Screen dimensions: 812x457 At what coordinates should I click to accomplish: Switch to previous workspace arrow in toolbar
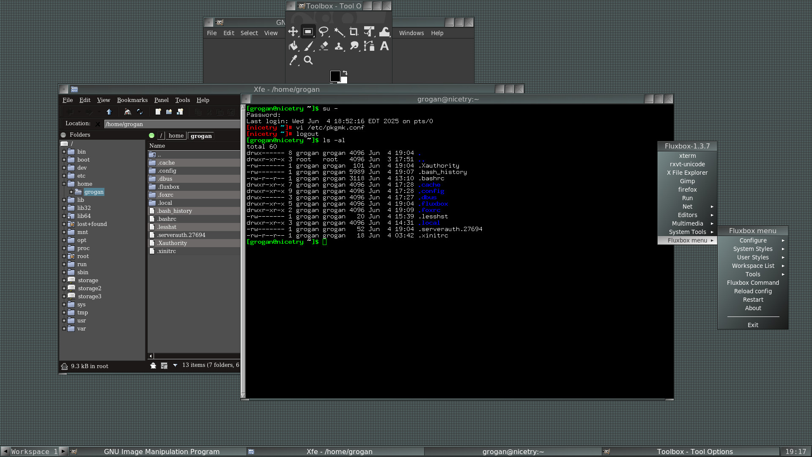pyautogui.click(x=5, y=451)
